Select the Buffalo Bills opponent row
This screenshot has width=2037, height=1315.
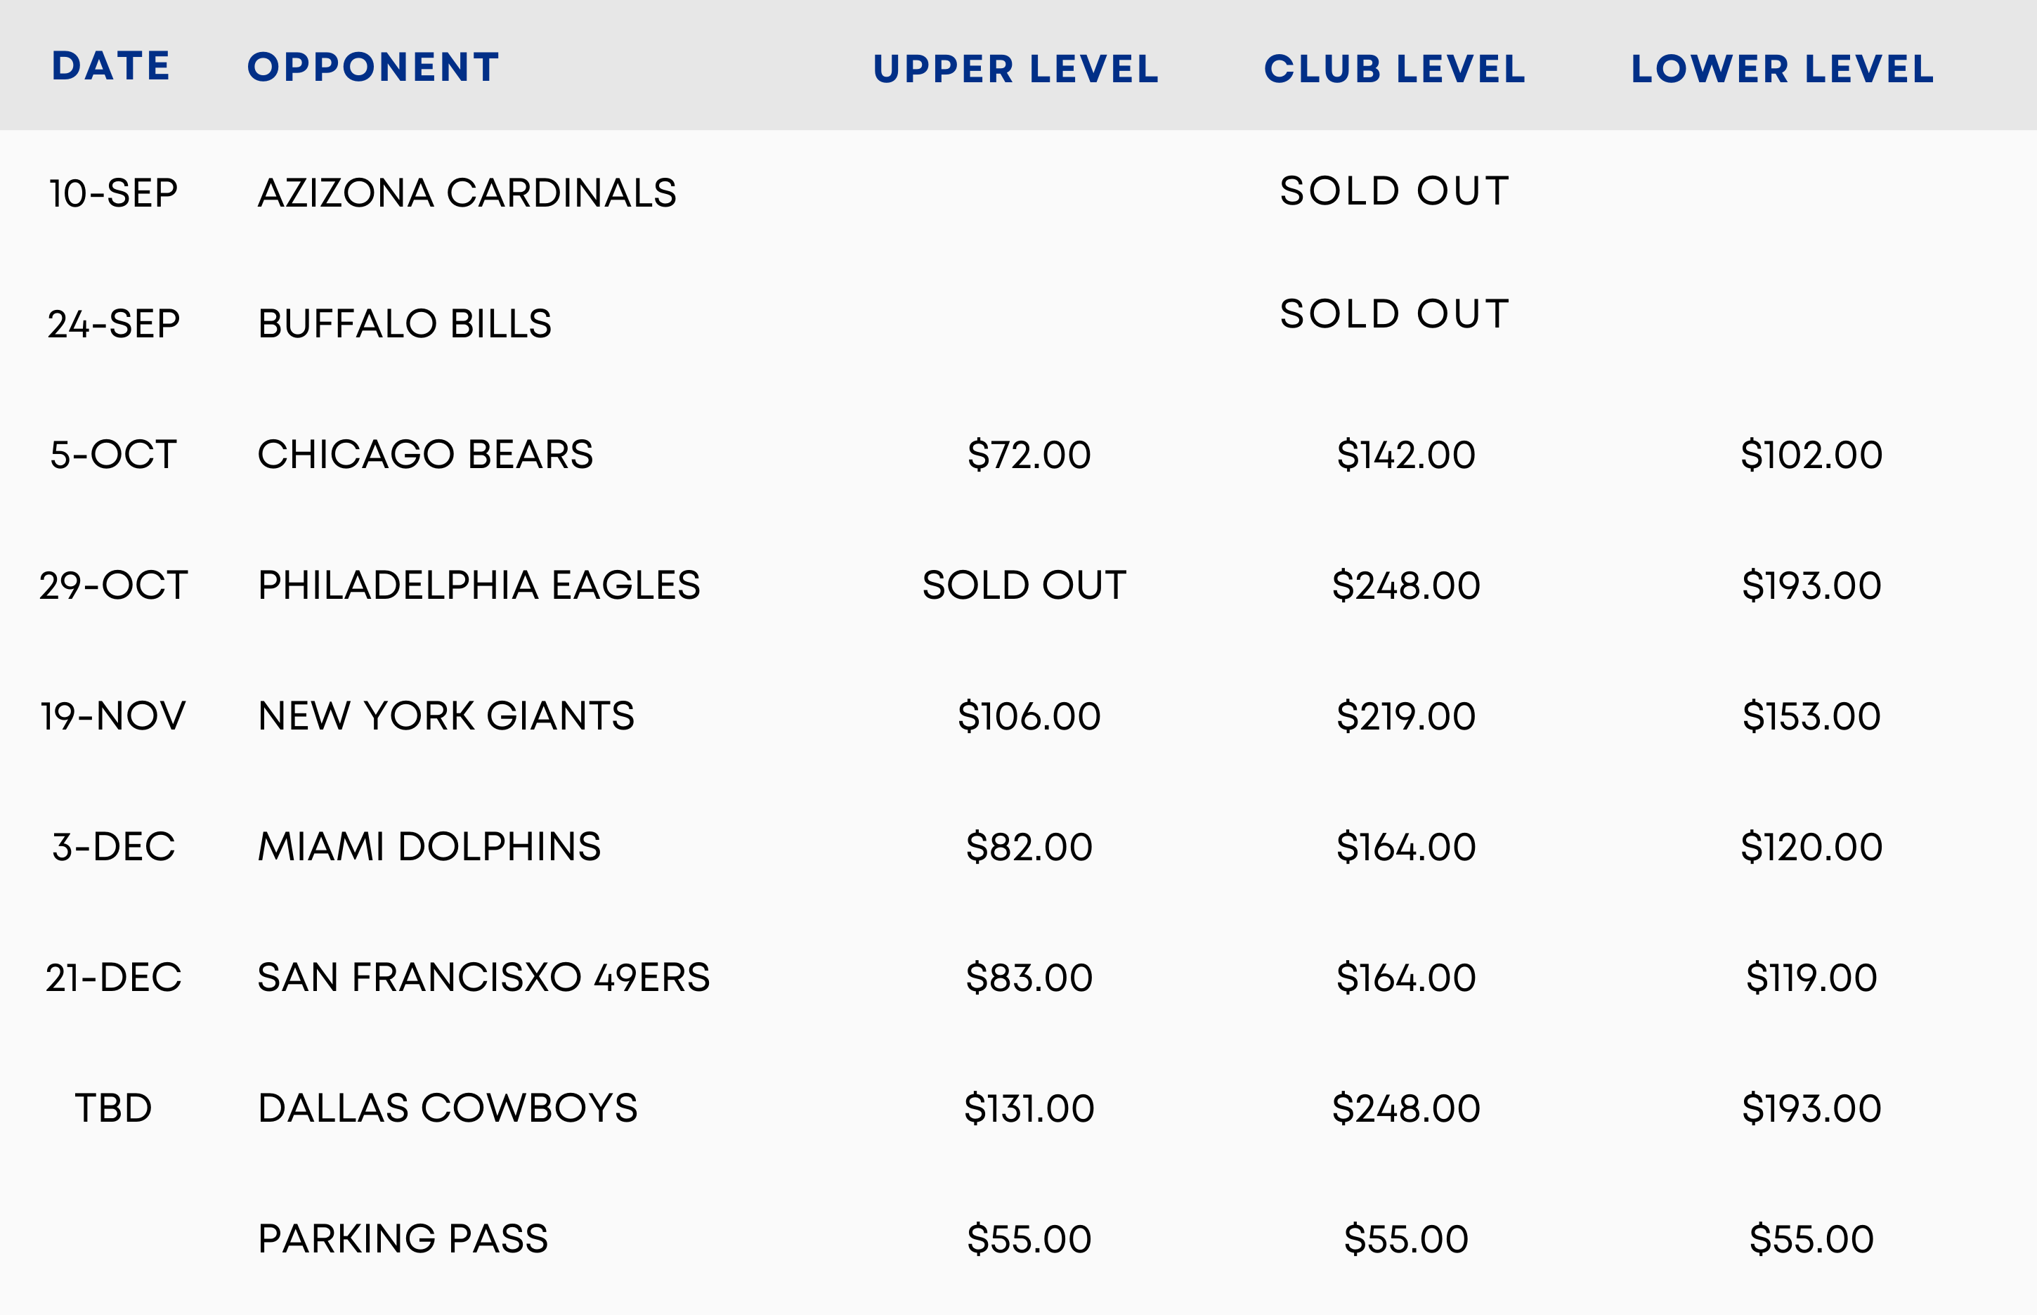pos(405,323)
